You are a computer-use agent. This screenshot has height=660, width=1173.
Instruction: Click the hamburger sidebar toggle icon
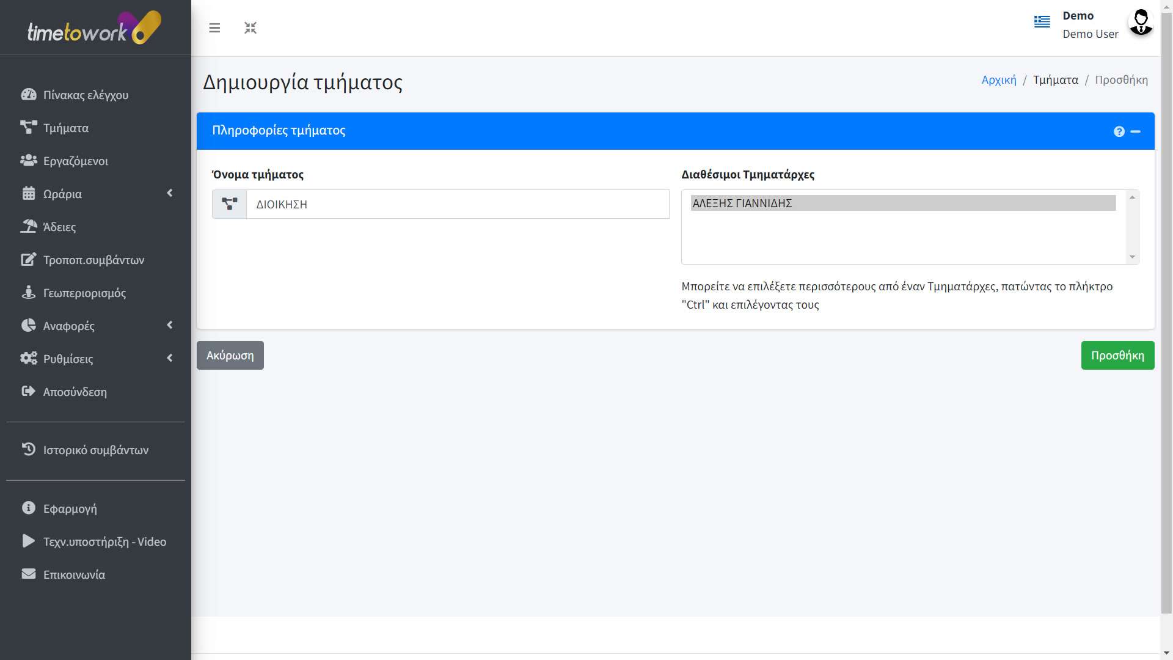(x=214, y=28)
